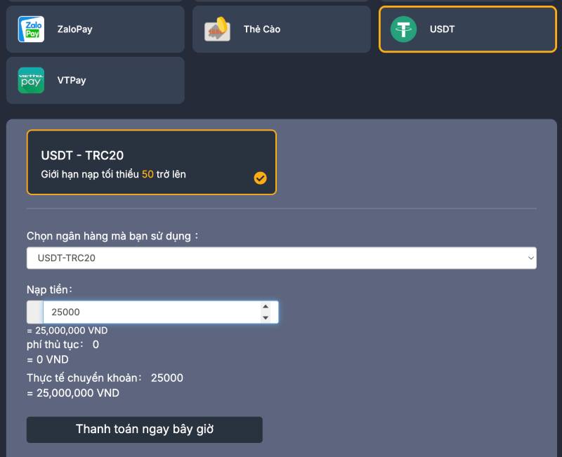The image size is (562, 457).
Task: Choose the VTPay payment option
Action: (96, 80)
